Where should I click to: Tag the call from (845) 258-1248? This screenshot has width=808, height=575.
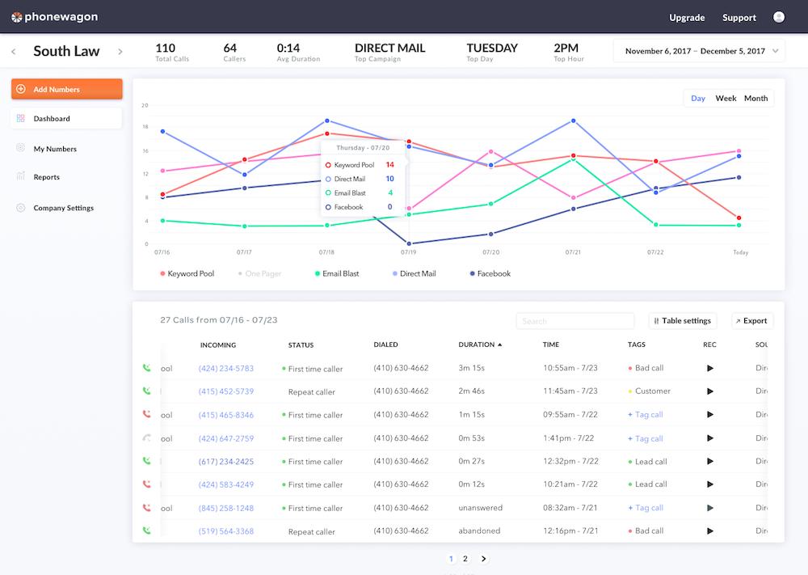pos(645,508)
